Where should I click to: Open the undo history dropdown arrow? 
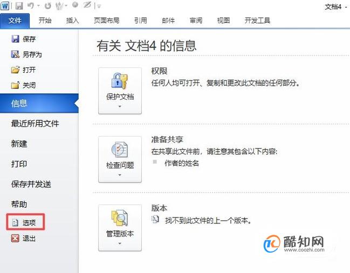pyautogui.click(x=38, y=6)
